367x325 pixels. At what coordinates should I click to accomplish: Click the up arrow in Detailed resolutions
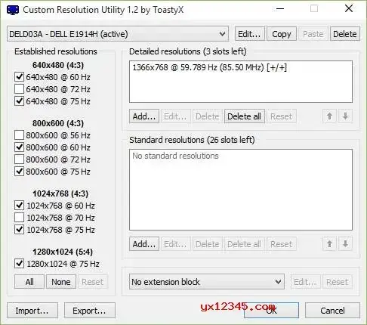pyautogui.click(x=329, y=116)
